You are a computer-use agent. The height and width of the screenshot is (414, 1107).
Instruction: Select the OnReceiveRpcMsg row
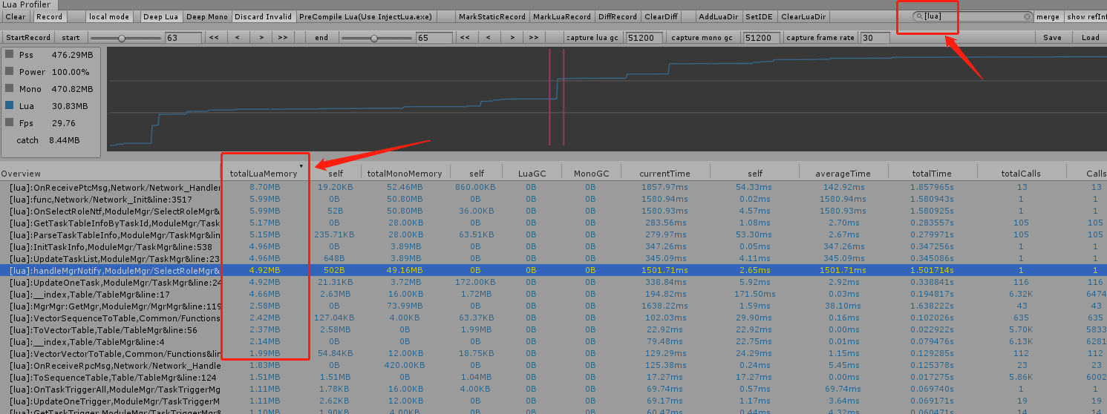click(x=553, y=365)
